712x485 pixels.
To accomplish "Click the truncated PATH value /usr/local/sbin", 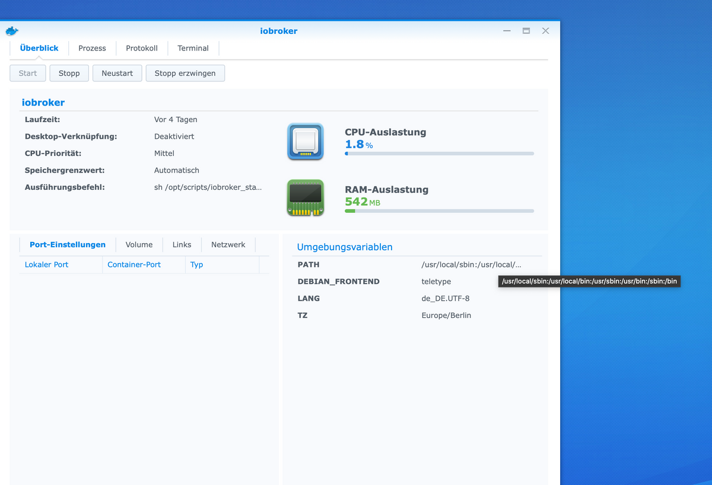I will (472, 264).
